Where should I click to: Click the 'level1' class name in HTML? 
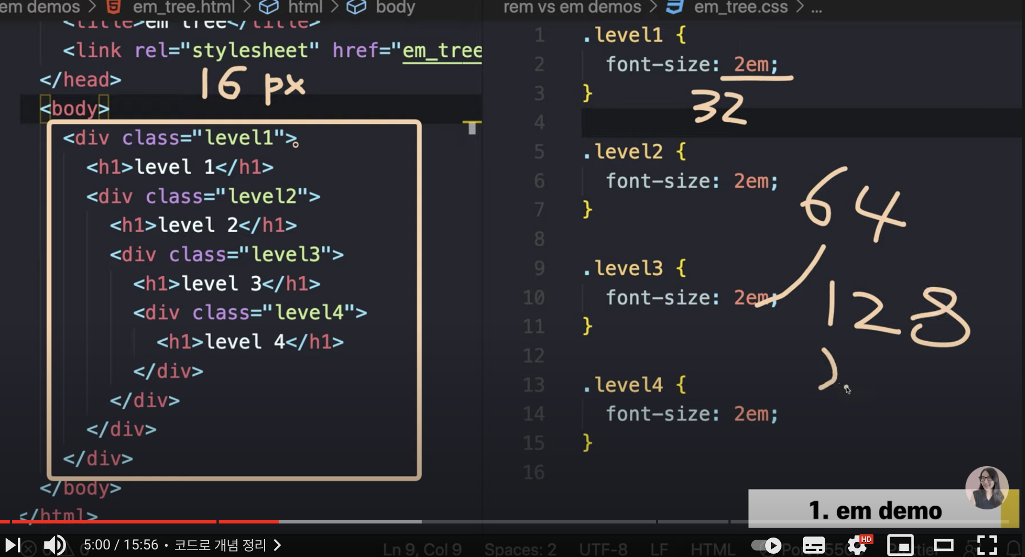point(239,138)
